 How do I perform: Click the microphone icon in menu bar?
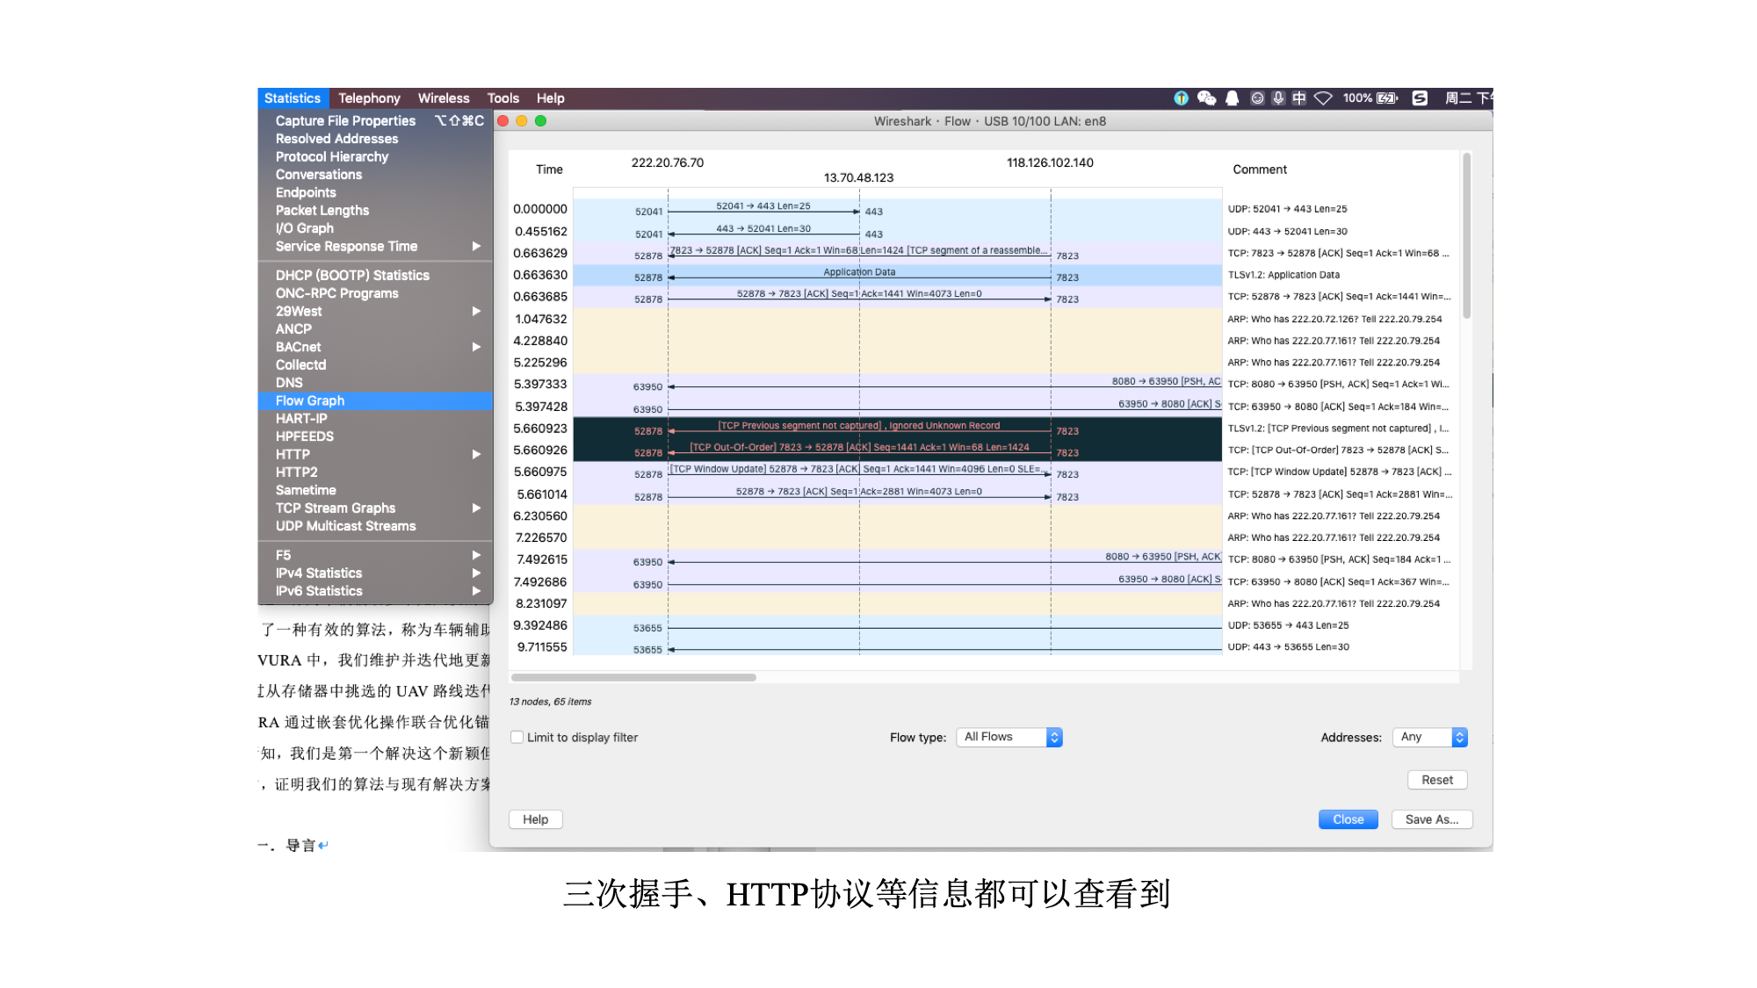click(x=1278, y=98)
